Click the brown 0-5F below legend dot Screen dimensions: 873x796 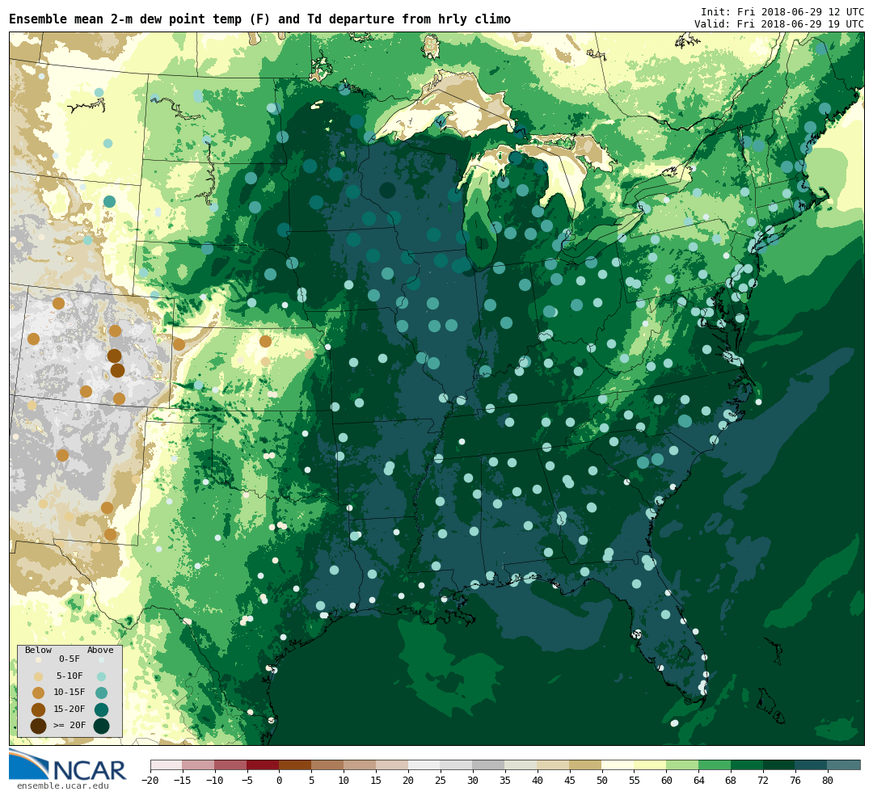tap(39, 659)
